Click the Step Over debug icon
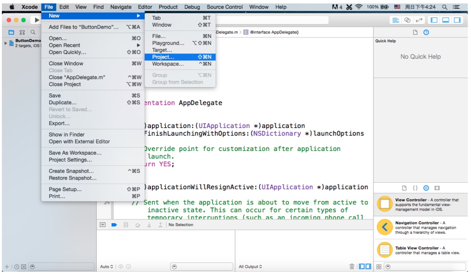 138,225
